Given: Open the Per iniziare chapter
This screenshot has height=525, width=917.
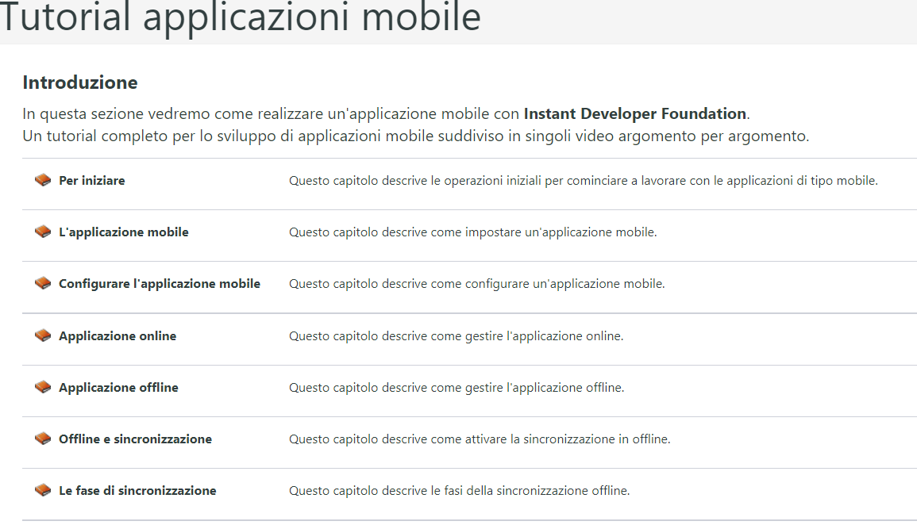Looking at the screenshot, I should point(92,181).
